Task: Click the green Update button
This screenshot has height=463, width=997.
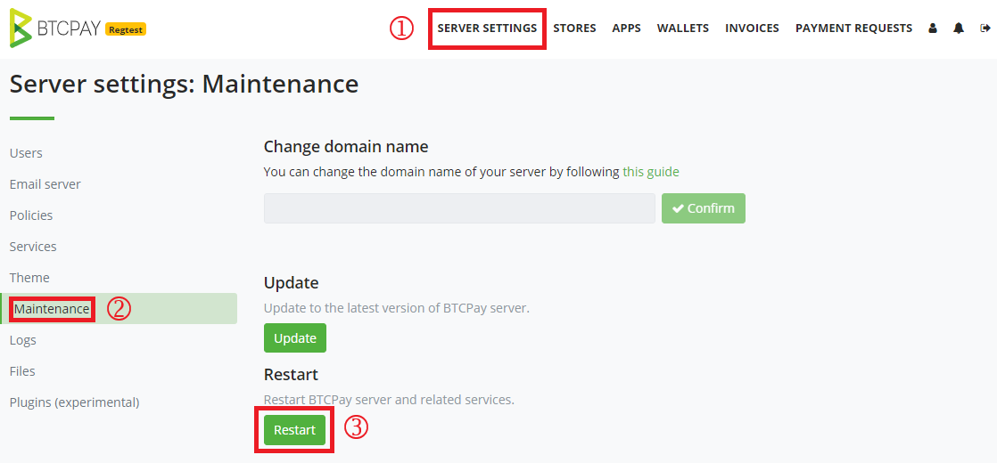Action: 295,337
